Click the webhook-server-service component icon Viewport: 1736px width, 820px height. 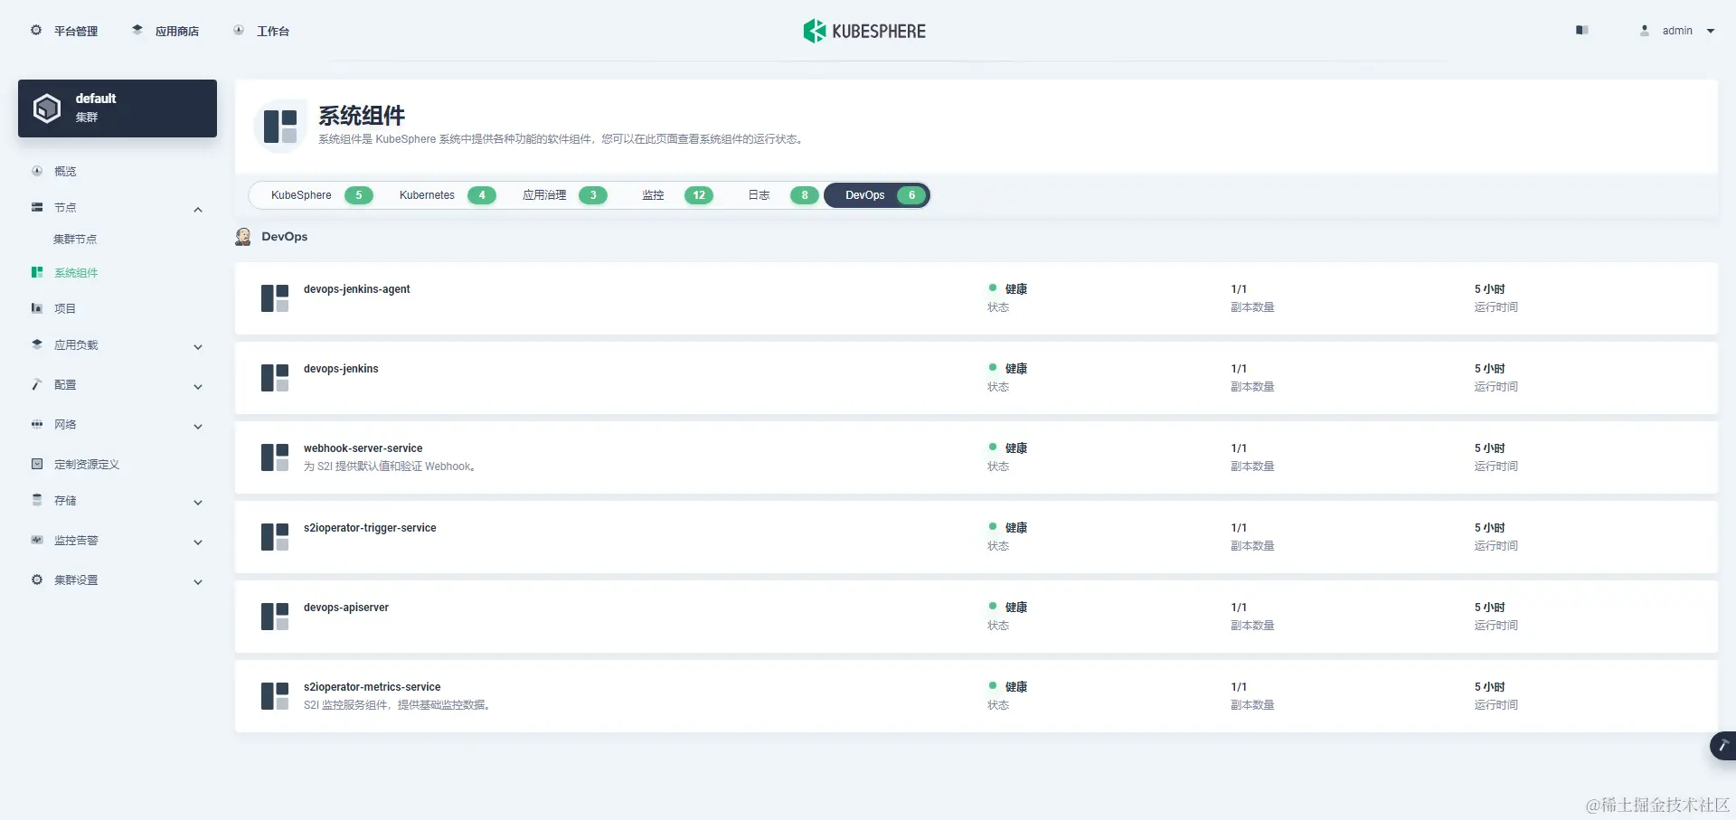(275, 457)
